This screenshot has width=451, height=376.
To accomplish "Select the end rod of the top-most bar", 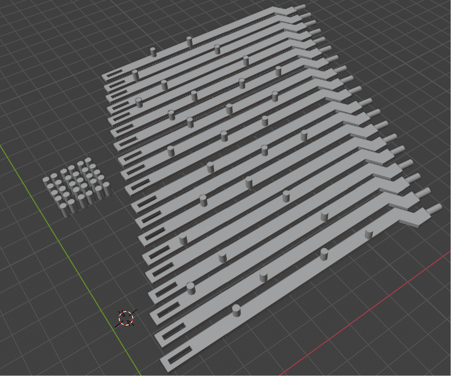I will [x=299, y=8].
